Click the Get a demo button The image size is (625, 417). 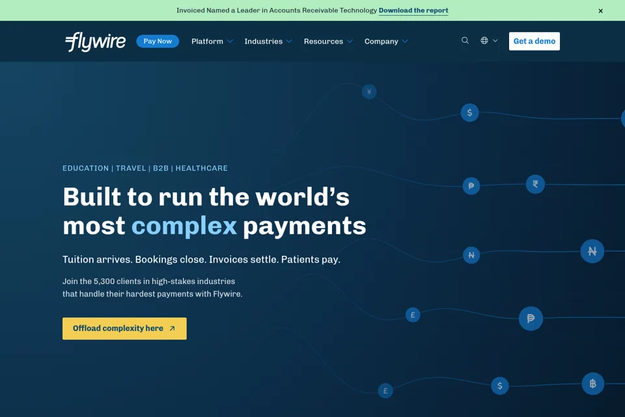click(534, 41)
